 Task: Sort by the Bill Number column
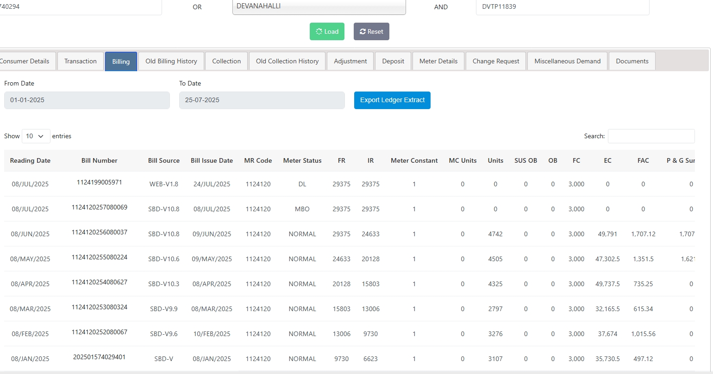coord(100,160)
